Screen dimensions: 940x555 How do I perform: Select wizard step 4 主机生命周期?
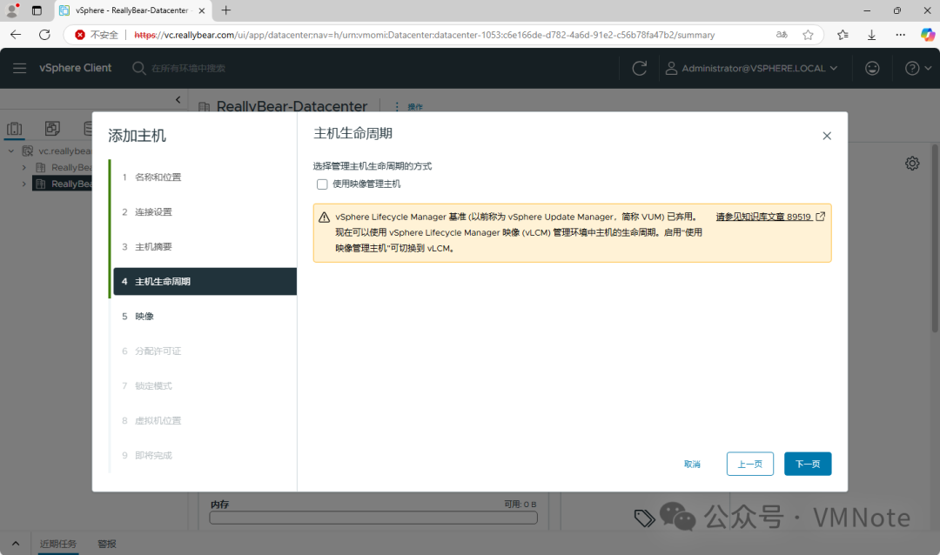204,281
